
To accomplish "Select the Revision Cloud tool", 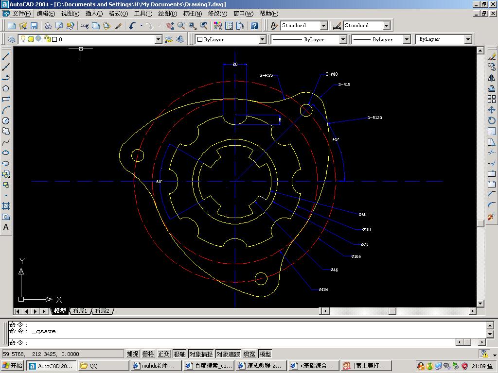I will [x=6, y=131].
